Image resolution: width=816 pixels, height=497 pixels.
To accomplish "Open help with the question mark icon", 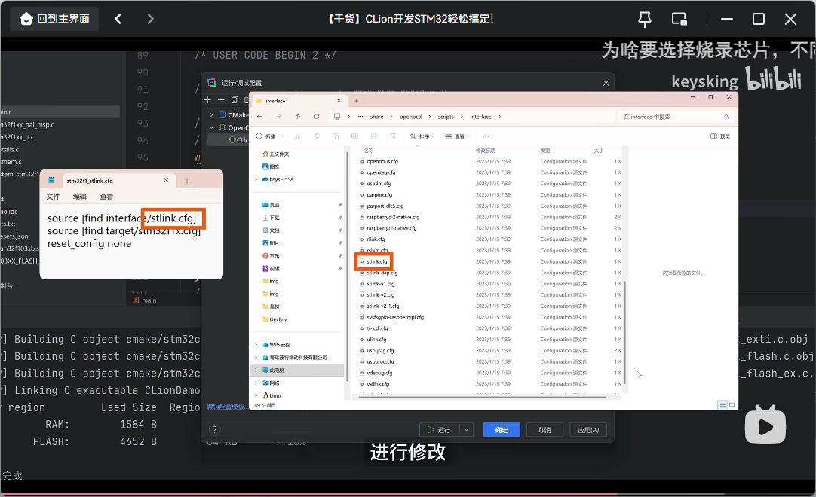I will tap(214, 429).
